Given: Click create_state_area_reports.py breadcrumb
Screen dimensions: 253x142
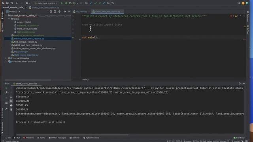Looking at the screenshot, I should tap(44, 7).
